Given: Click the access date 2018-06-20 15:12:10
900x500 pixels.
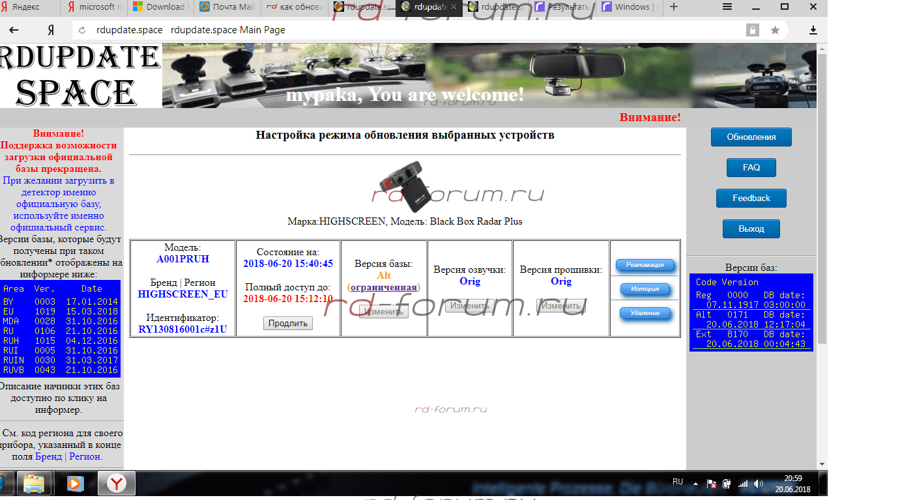Looking at the screenshot, I should coord(288,299).
